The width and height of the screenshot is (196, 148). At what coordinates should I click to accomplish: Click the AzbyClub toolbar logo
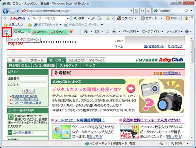18,18
